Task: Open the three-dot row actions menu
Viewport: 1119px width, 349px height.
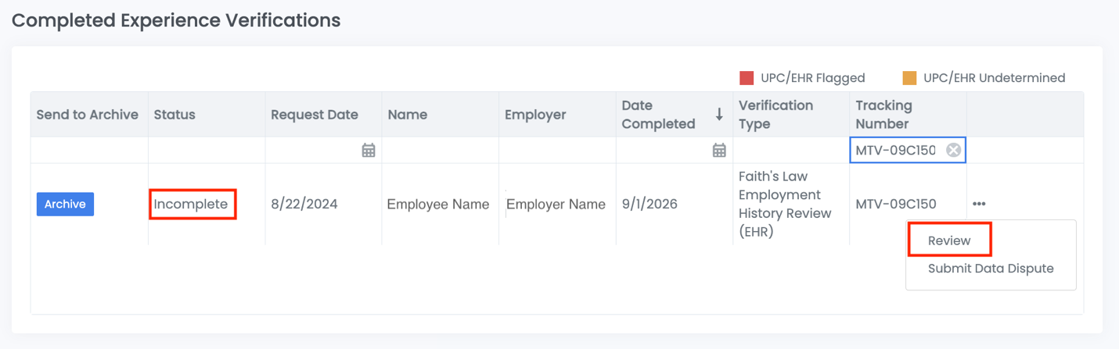Action: [x=979, y=205]
